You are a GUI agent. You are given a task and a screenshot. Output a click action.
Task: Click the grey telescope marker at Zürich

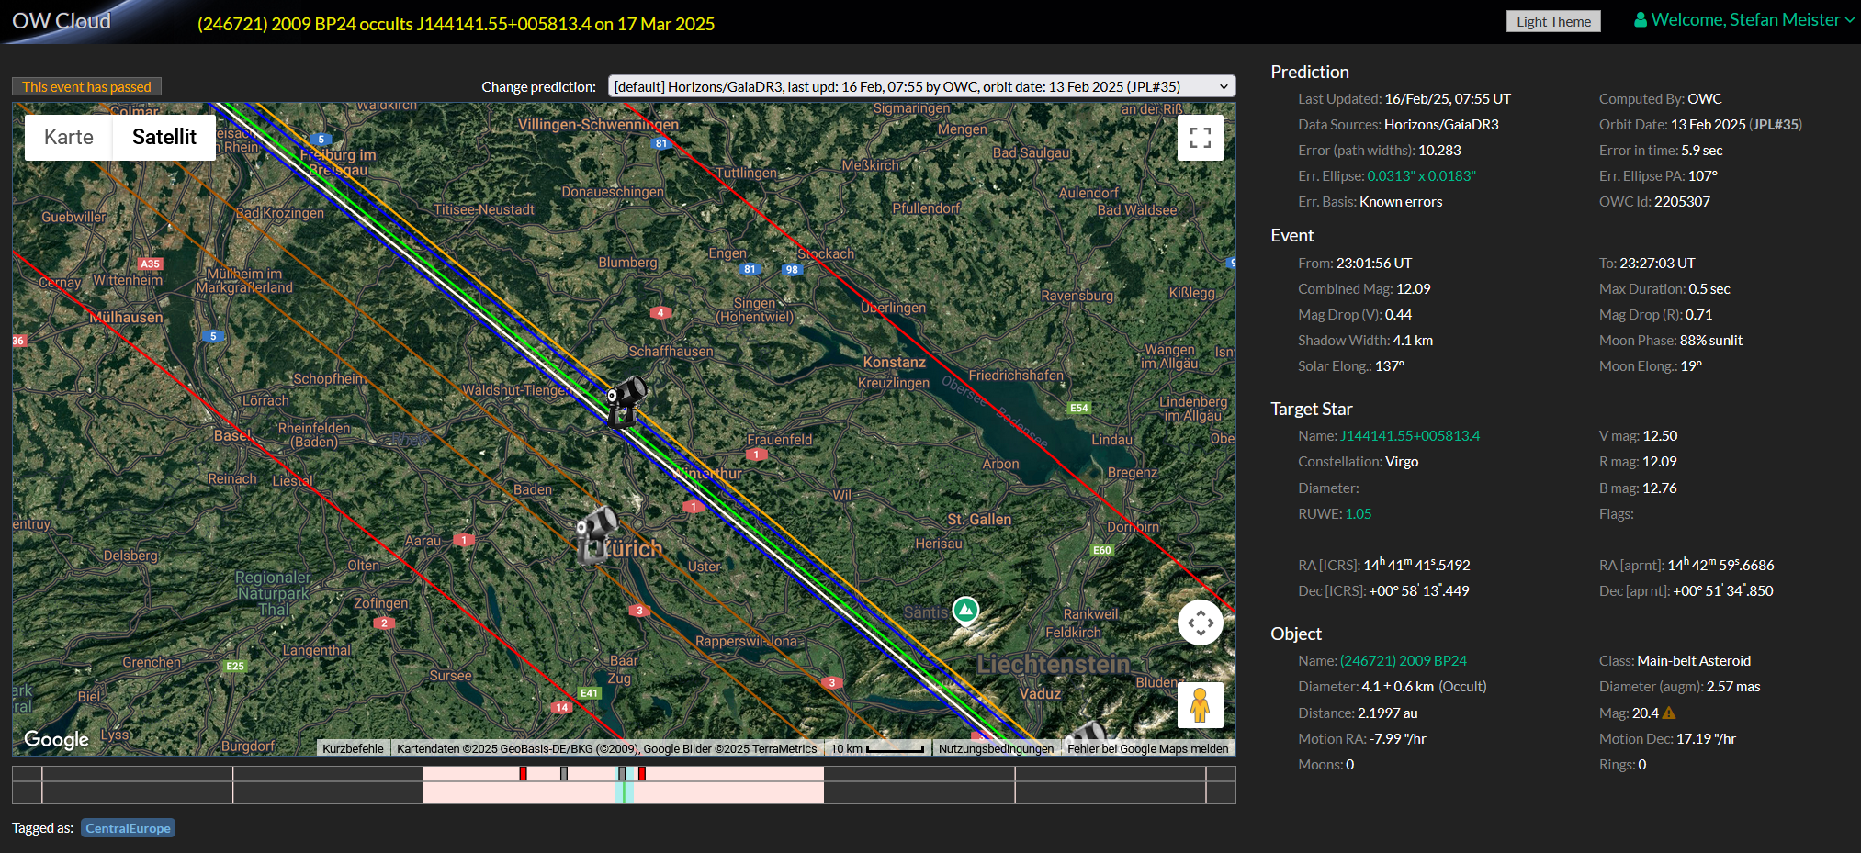tap(595, 533)
